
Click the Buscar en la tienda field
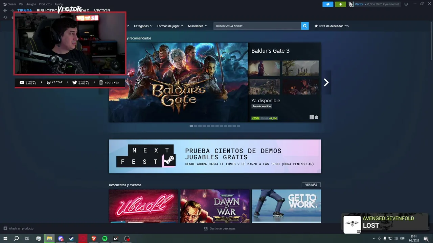pyautogui.click(x=257, y=26)
